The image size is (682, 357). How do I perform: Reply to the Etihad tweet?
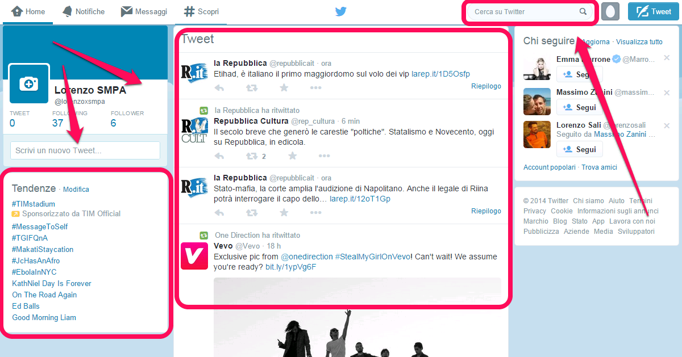click(219, 87)
